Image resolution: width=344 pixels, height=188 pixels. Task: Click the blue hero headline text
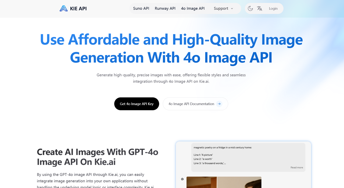[x=171, y=48]
